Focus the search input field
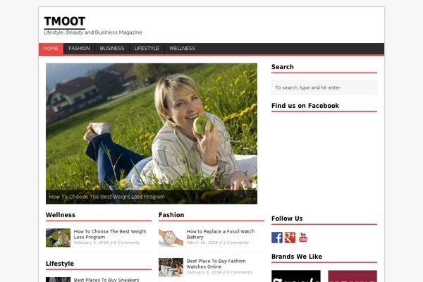 (324, 87)
